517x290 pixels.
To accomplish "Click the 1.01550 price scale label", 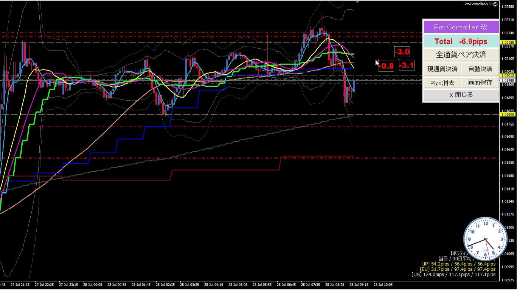I will (508, 163).
